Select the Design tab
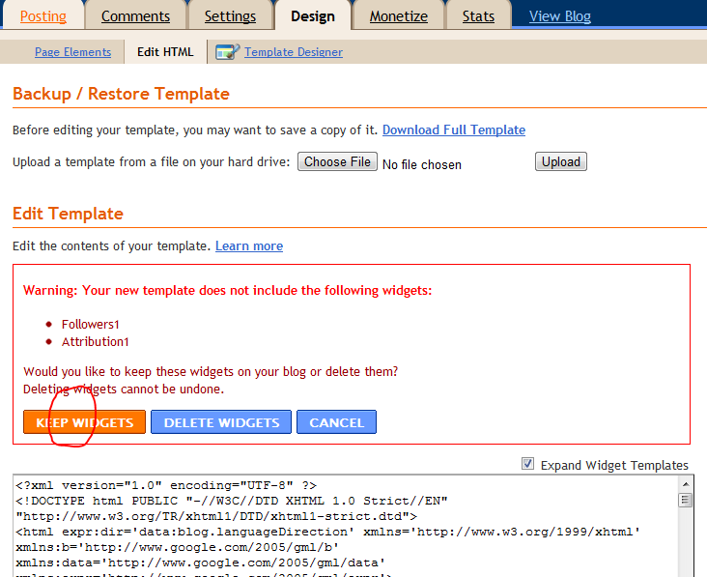The height and width of the screenshot is (577, 707). 313,16
